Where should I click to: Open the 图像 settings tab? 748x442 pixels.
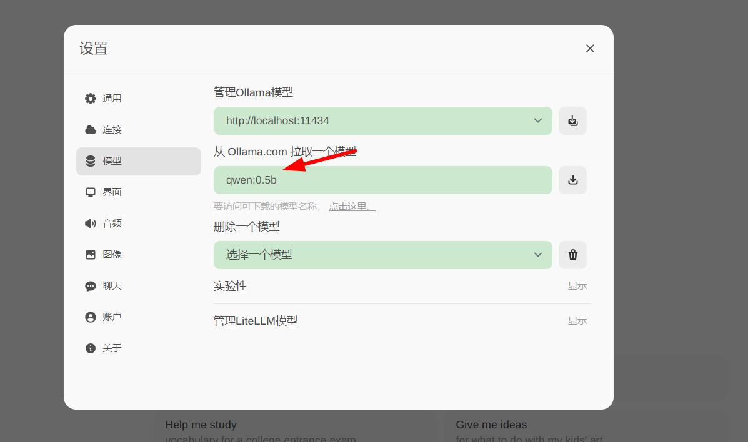138,255
